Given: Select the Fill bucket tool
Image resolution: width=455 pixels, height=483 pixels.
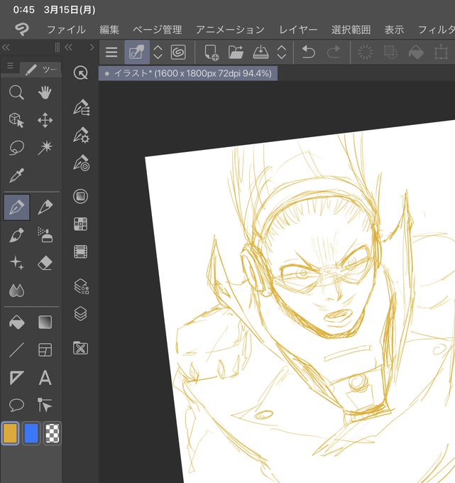Looking at the screenshot, I should pyautogui.click(x=16, y=322).
